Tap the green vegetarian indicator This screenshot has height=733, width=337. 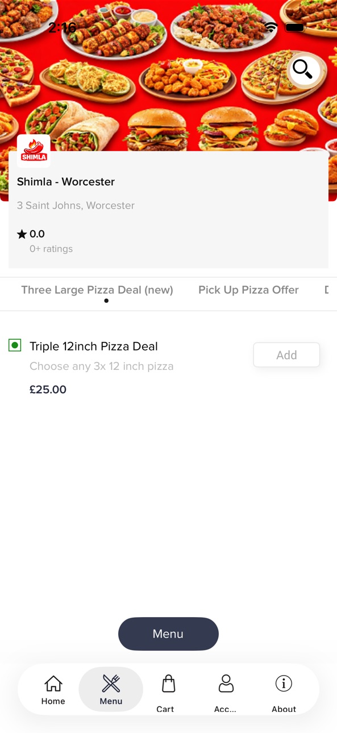(15, 345)
